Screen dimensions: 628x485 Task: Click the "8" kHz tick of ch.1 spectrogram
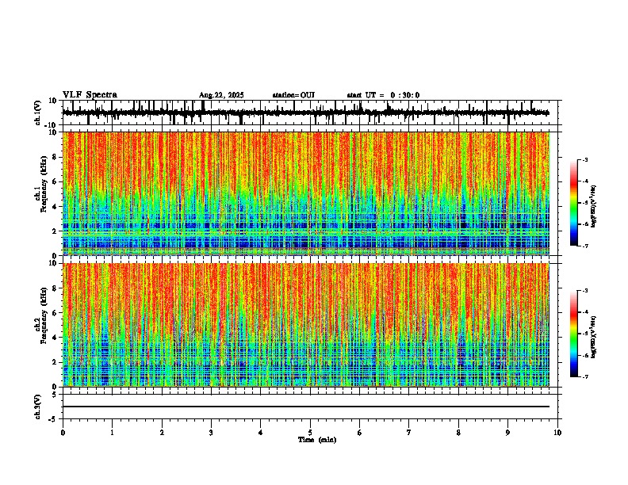click(56, 157)
